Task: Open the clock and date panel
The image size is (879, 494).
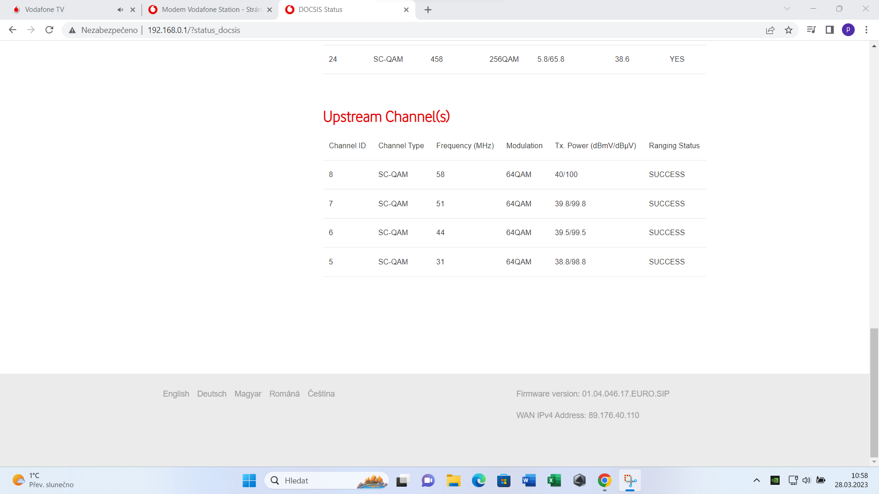Action: (x=851, y=480)
